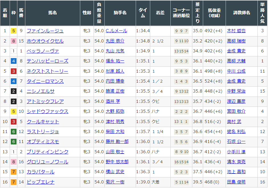Open horse link テンハッピーローズ

pos(48,61)
